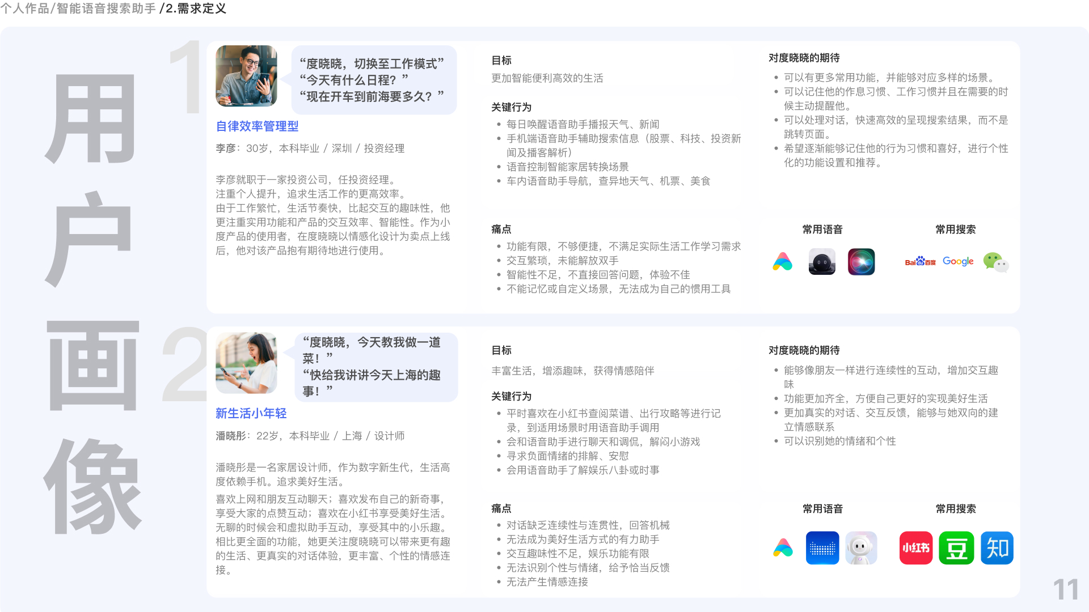
Task: Click the black smart speaker icon
Action: click(821, 261)
